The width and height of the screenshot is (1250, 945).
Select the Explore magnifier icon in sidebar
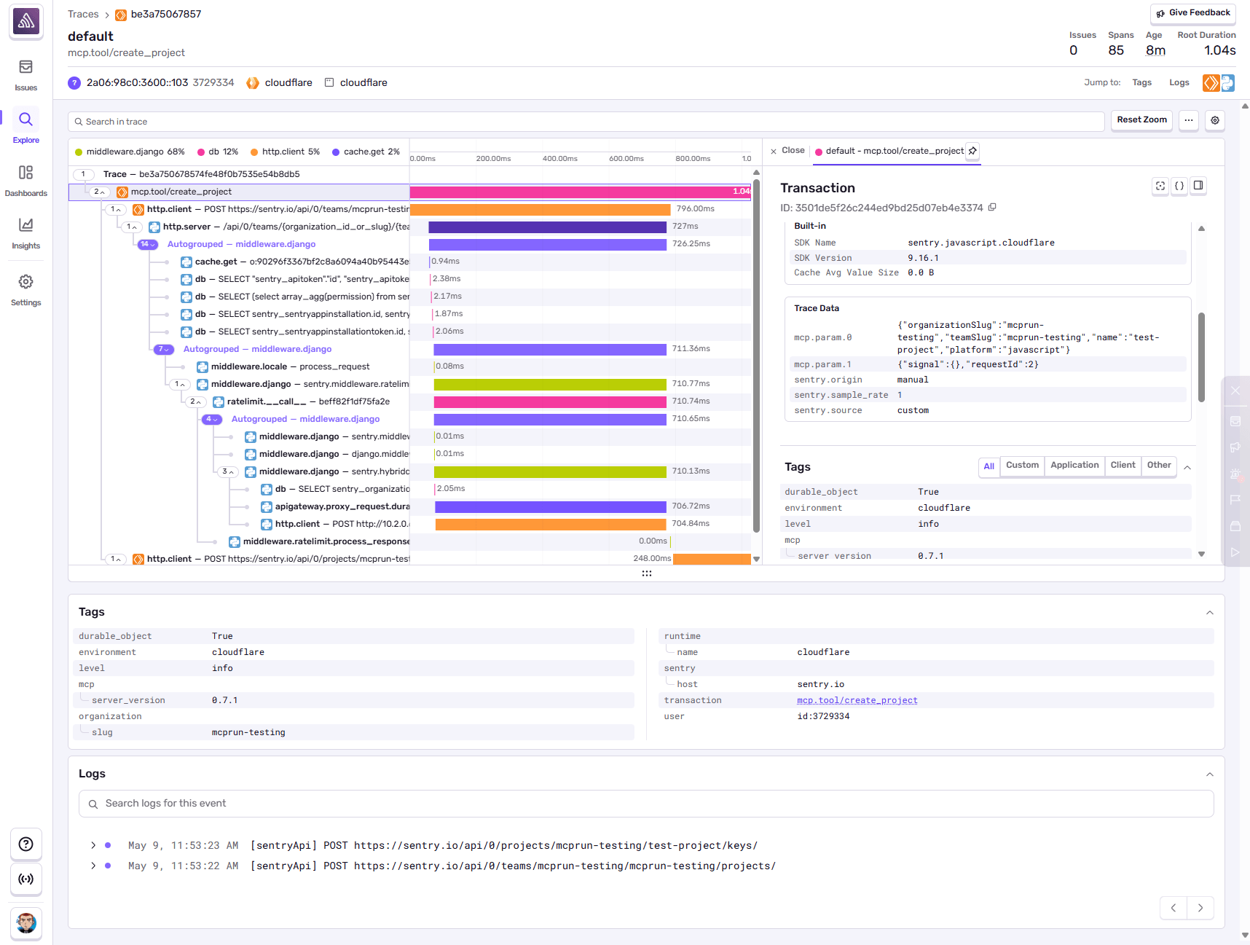tap(25, 120)
